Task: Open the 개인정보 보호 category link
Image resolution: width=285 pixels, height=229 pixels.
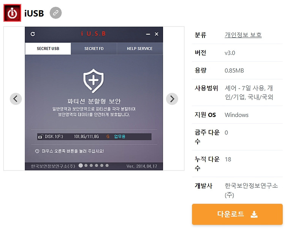Action: click(243, 35)
